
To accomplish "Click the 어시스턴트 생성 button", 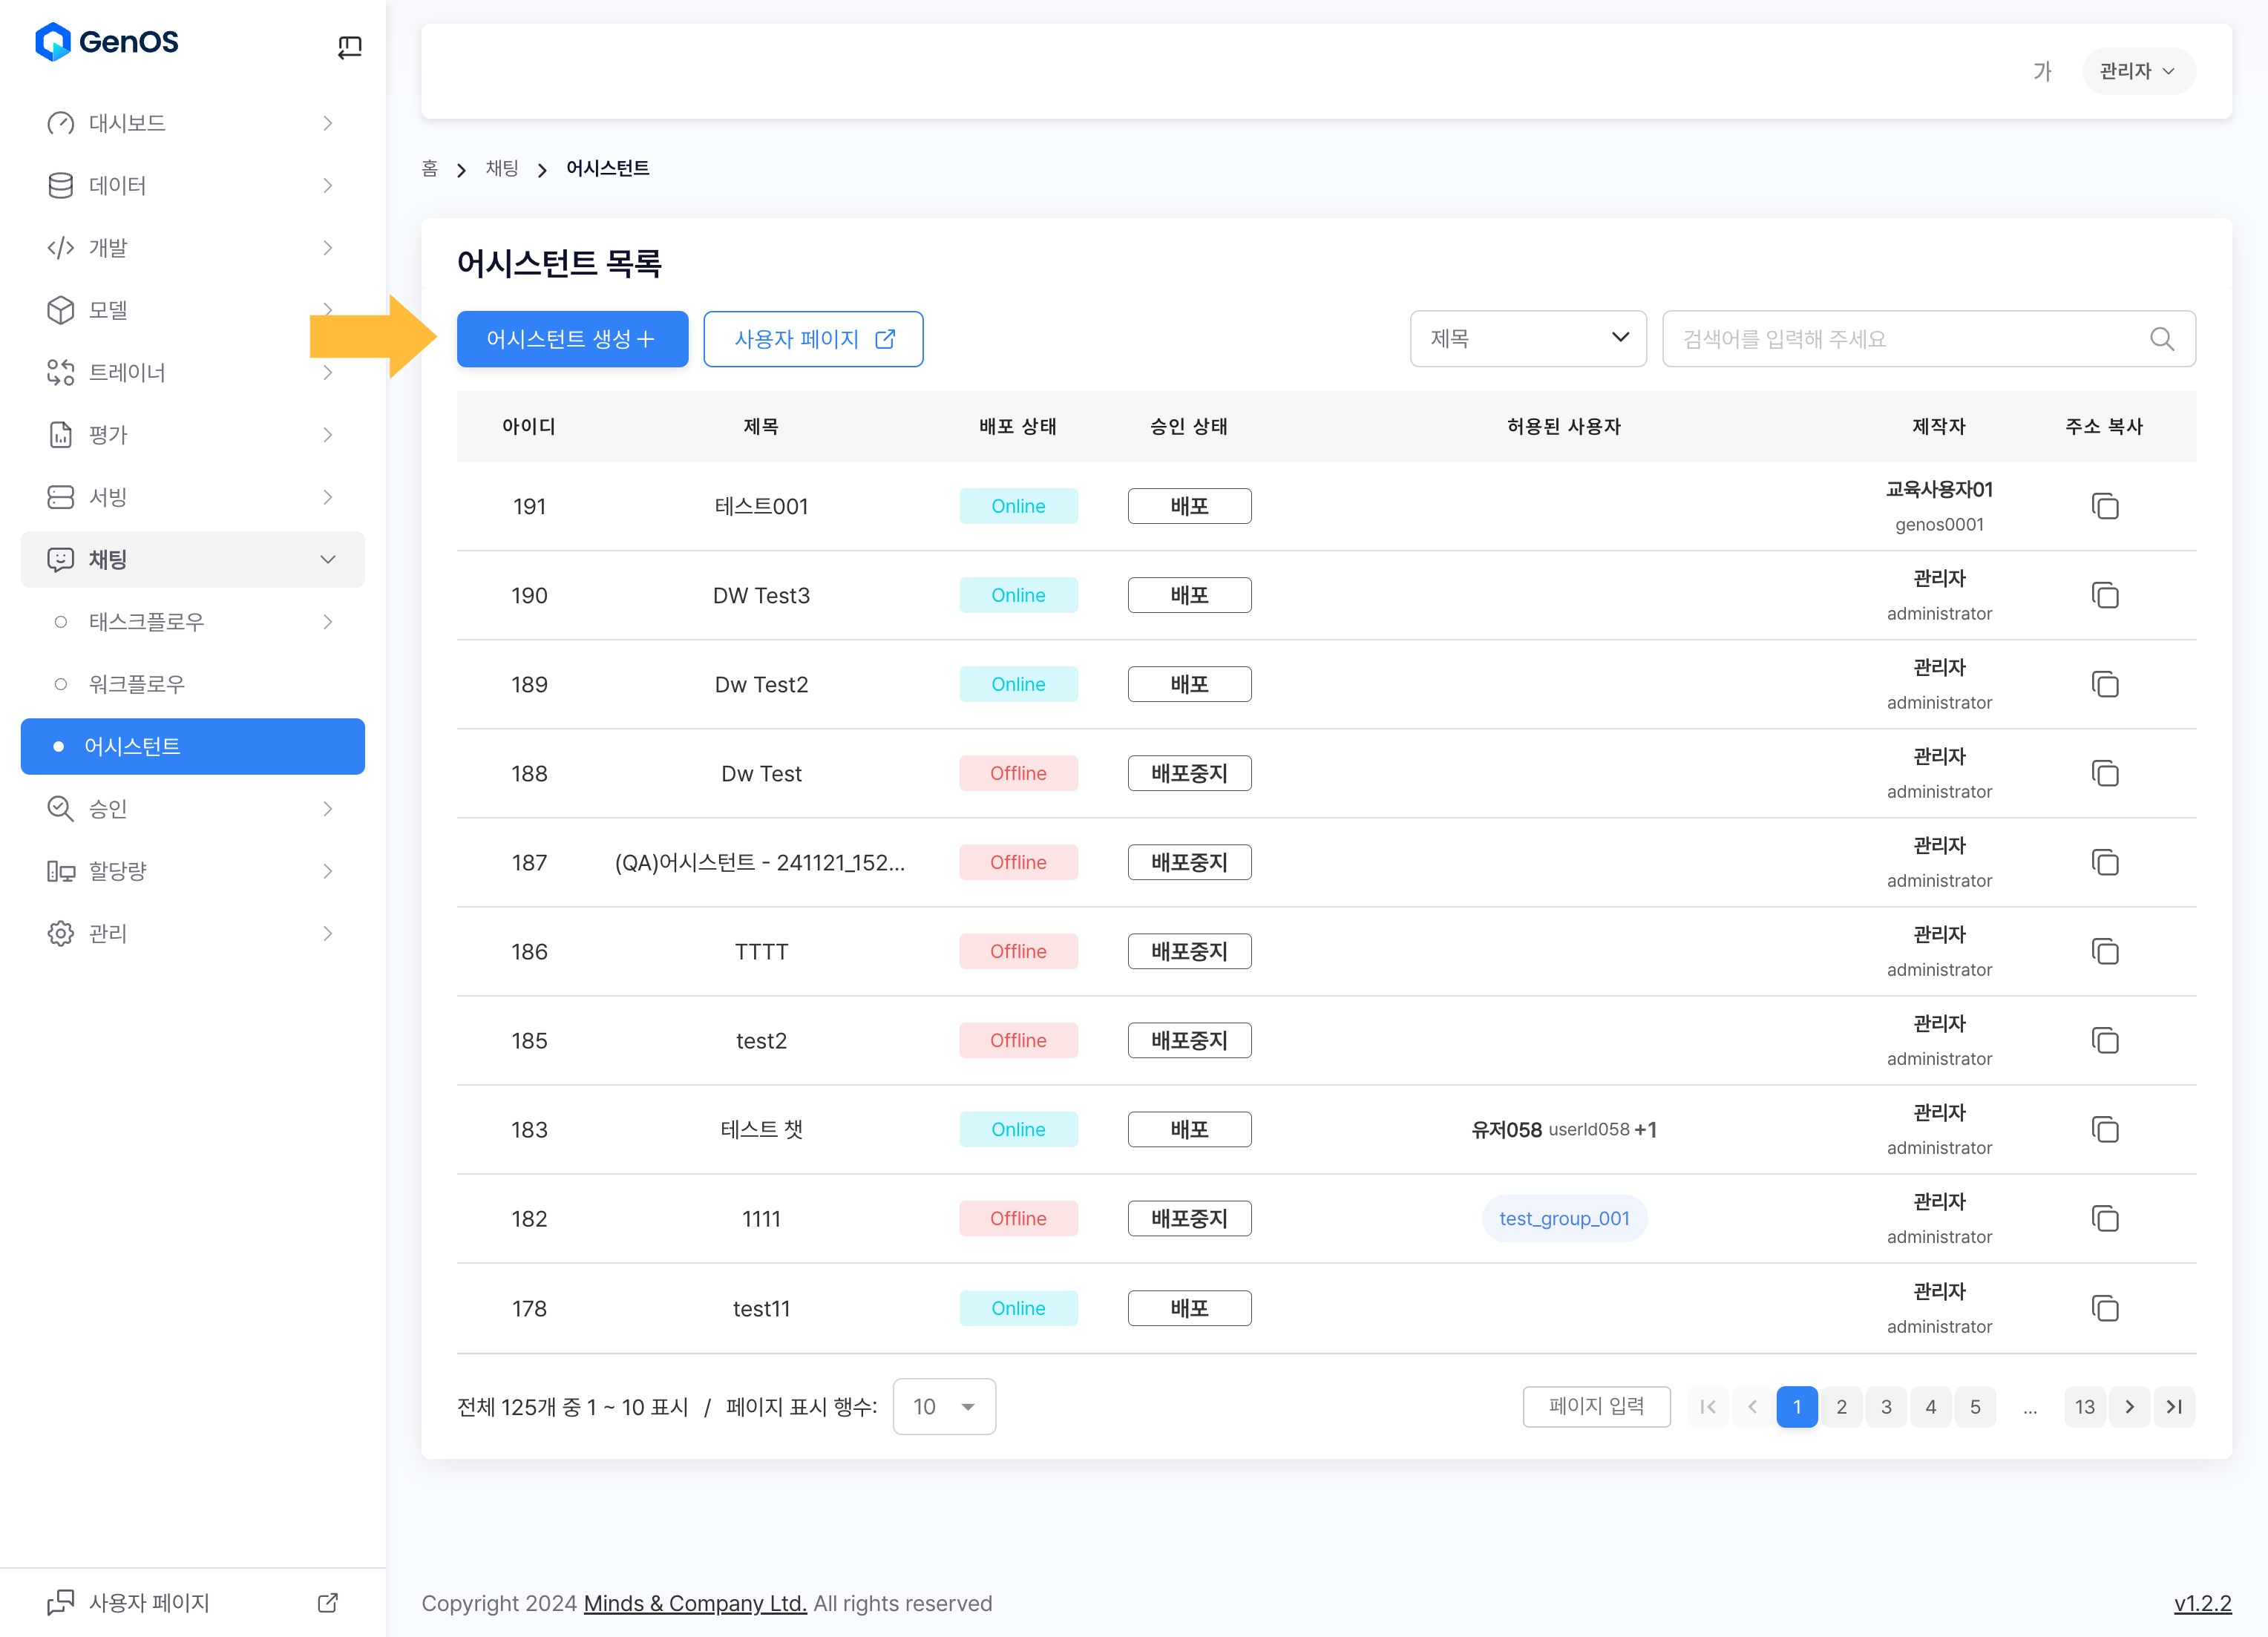I will coord(571,339).
